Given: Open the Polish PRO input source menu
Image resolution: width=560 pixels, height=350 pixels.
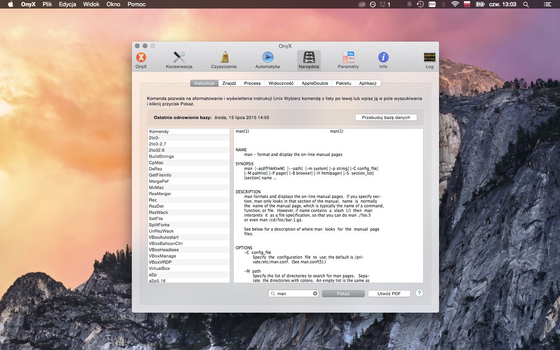Looking at the screenshot, I should pos(467,4).
